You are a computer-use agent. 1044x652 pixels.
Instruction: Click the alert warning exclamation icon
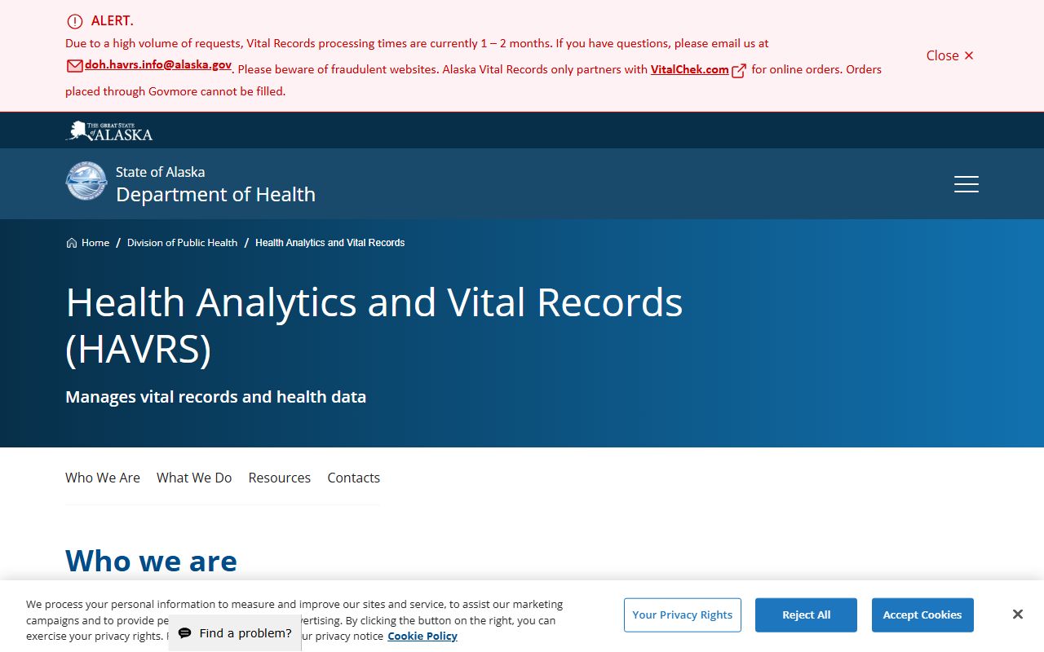[x=75, y=22]
